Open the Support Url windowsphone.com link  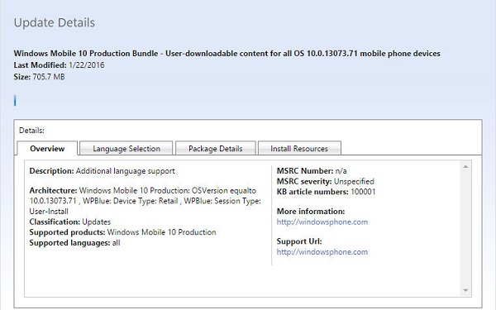(x=322, y=252)
